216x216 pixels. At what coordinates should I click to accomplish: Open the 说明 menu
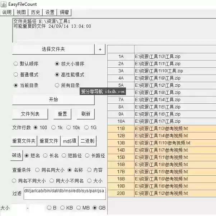coord(7,13)
